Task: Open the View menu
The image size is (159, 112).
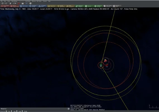Action: click(5, 1)
